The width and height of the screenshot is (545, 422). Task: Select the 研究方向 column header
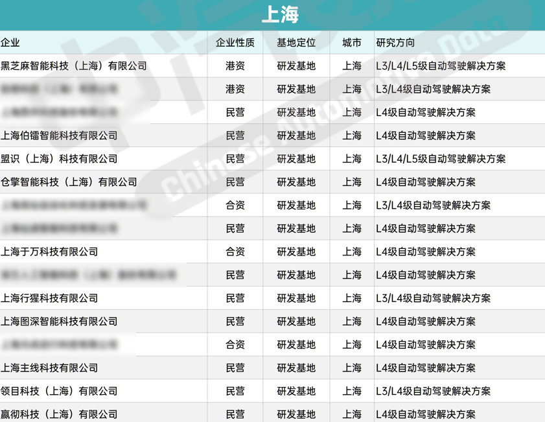pyautogui.click(x=395, y=42)
